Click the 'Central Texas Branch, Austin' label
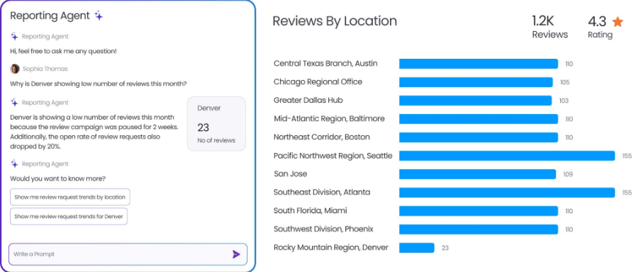 325,63
